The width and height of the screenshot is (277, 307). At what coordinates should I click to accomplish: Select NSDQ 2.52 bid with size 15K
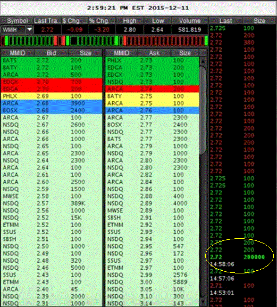52,217
